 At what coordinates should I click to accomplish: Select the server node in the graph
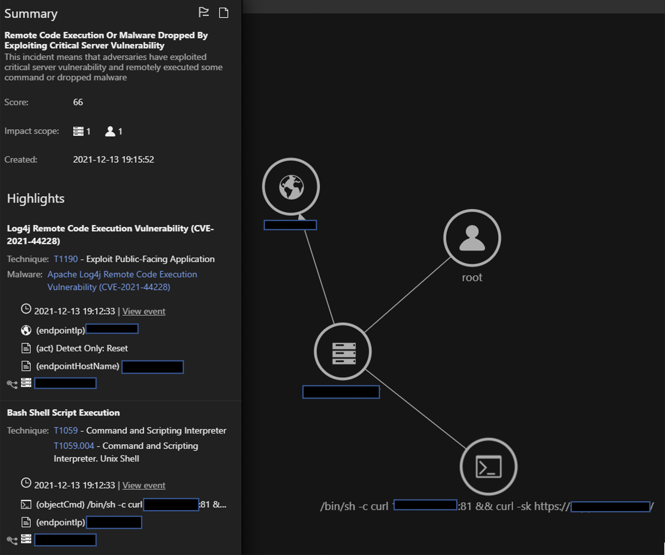343,352
